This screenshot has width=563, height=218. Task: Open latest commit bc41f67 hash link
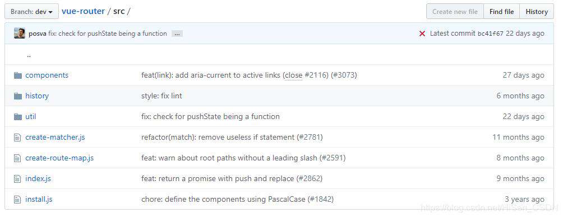pos(491,34)
